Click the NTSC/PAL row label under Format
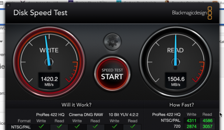This screenshot has width=224, height=130. [x=21, y=127]
